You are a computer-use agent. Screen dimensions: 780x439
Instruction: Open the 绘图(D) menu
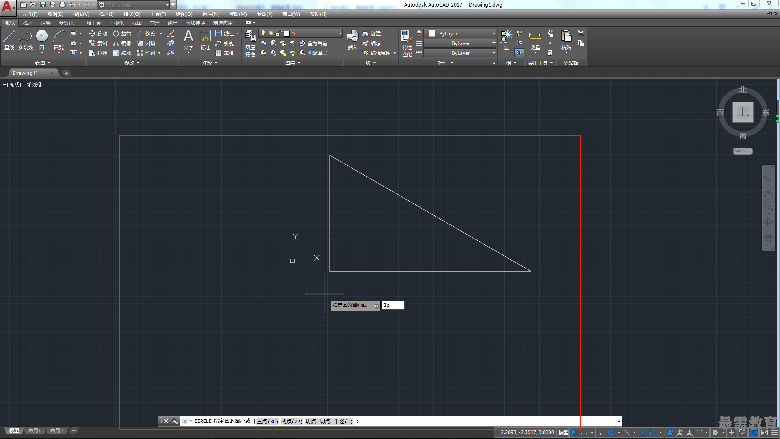coord(184,14)
